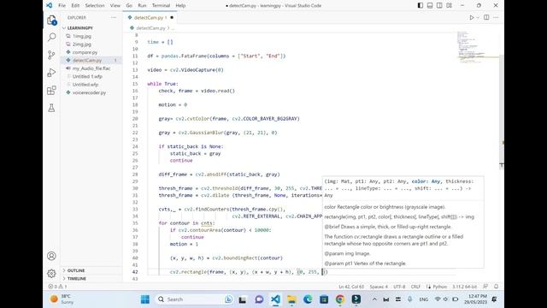The image size is (547, 308).
Task: Click the Run Python File play button
Action: click(x=472, y=17)
